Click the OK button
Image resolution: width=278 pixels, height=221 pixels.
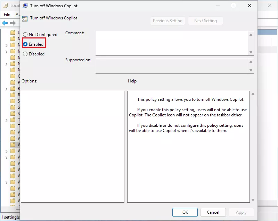tap(185, 212)
